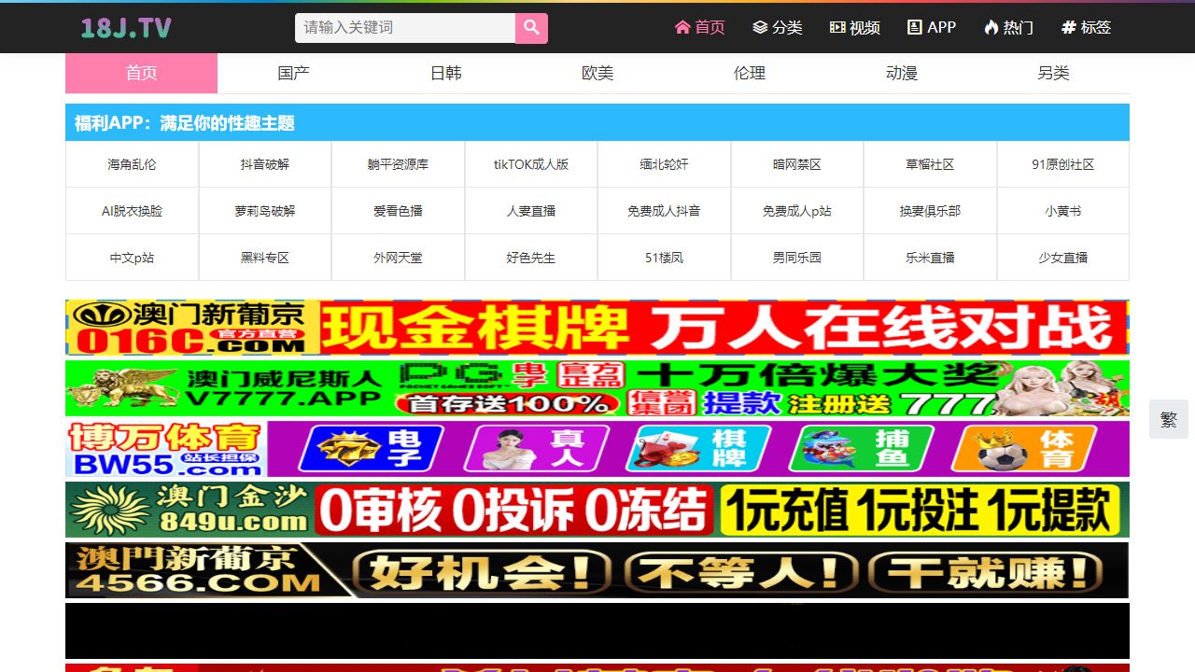Open the 中文p站 link

click(132, 258)
